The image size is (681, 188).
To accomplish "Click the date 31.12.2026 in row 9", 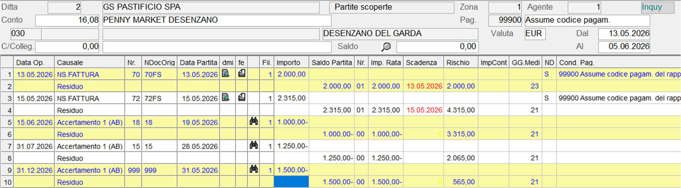I will (x=34, y=170).
